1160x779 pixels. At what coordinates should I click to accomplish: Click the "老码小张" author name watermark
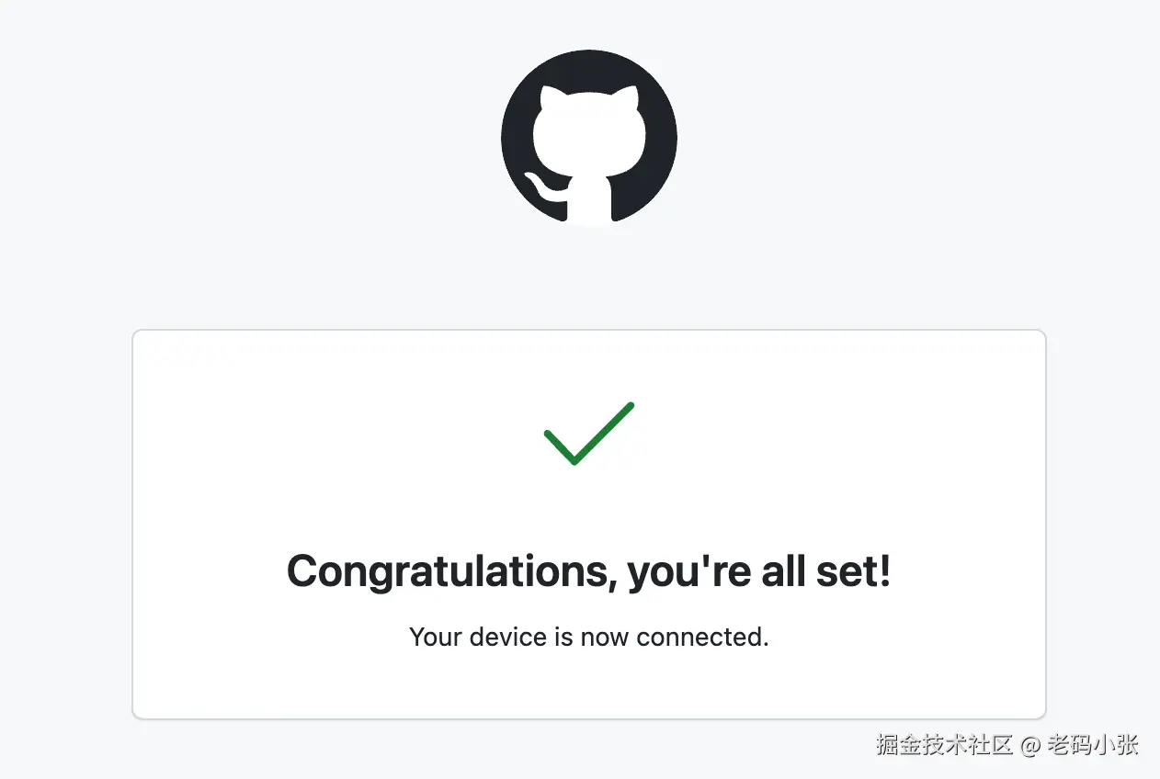point(1093,744)
